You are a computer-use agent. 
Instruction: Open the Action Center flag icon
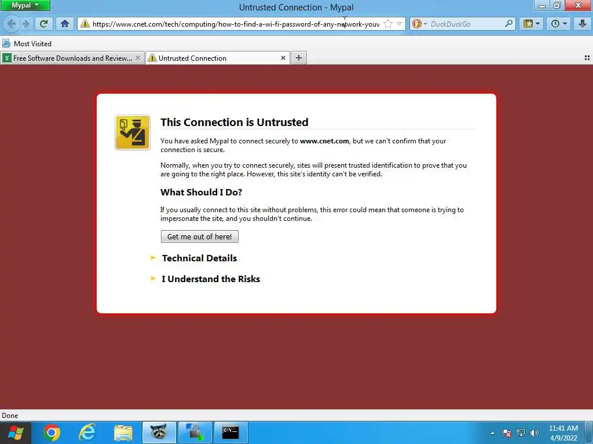click(507, 433)
